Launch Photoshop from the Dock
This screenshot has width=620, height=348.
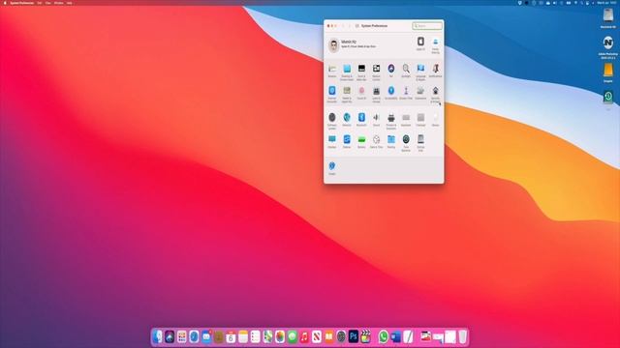tap(354, 336)
